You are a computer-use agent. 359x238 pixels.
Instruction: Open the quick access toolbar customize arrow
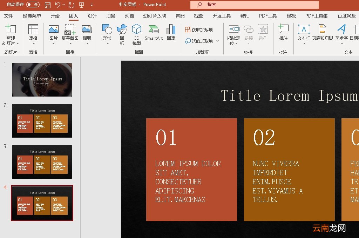(x=92, y=5)
